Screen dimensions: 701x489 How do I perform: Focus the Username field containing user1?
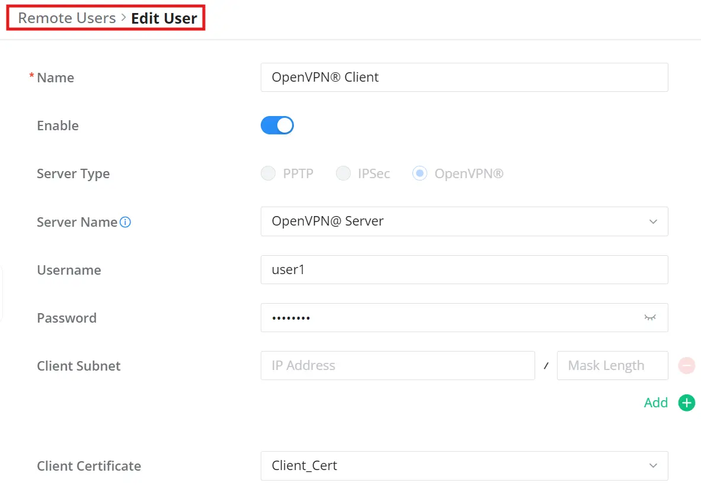coord(464,270)
